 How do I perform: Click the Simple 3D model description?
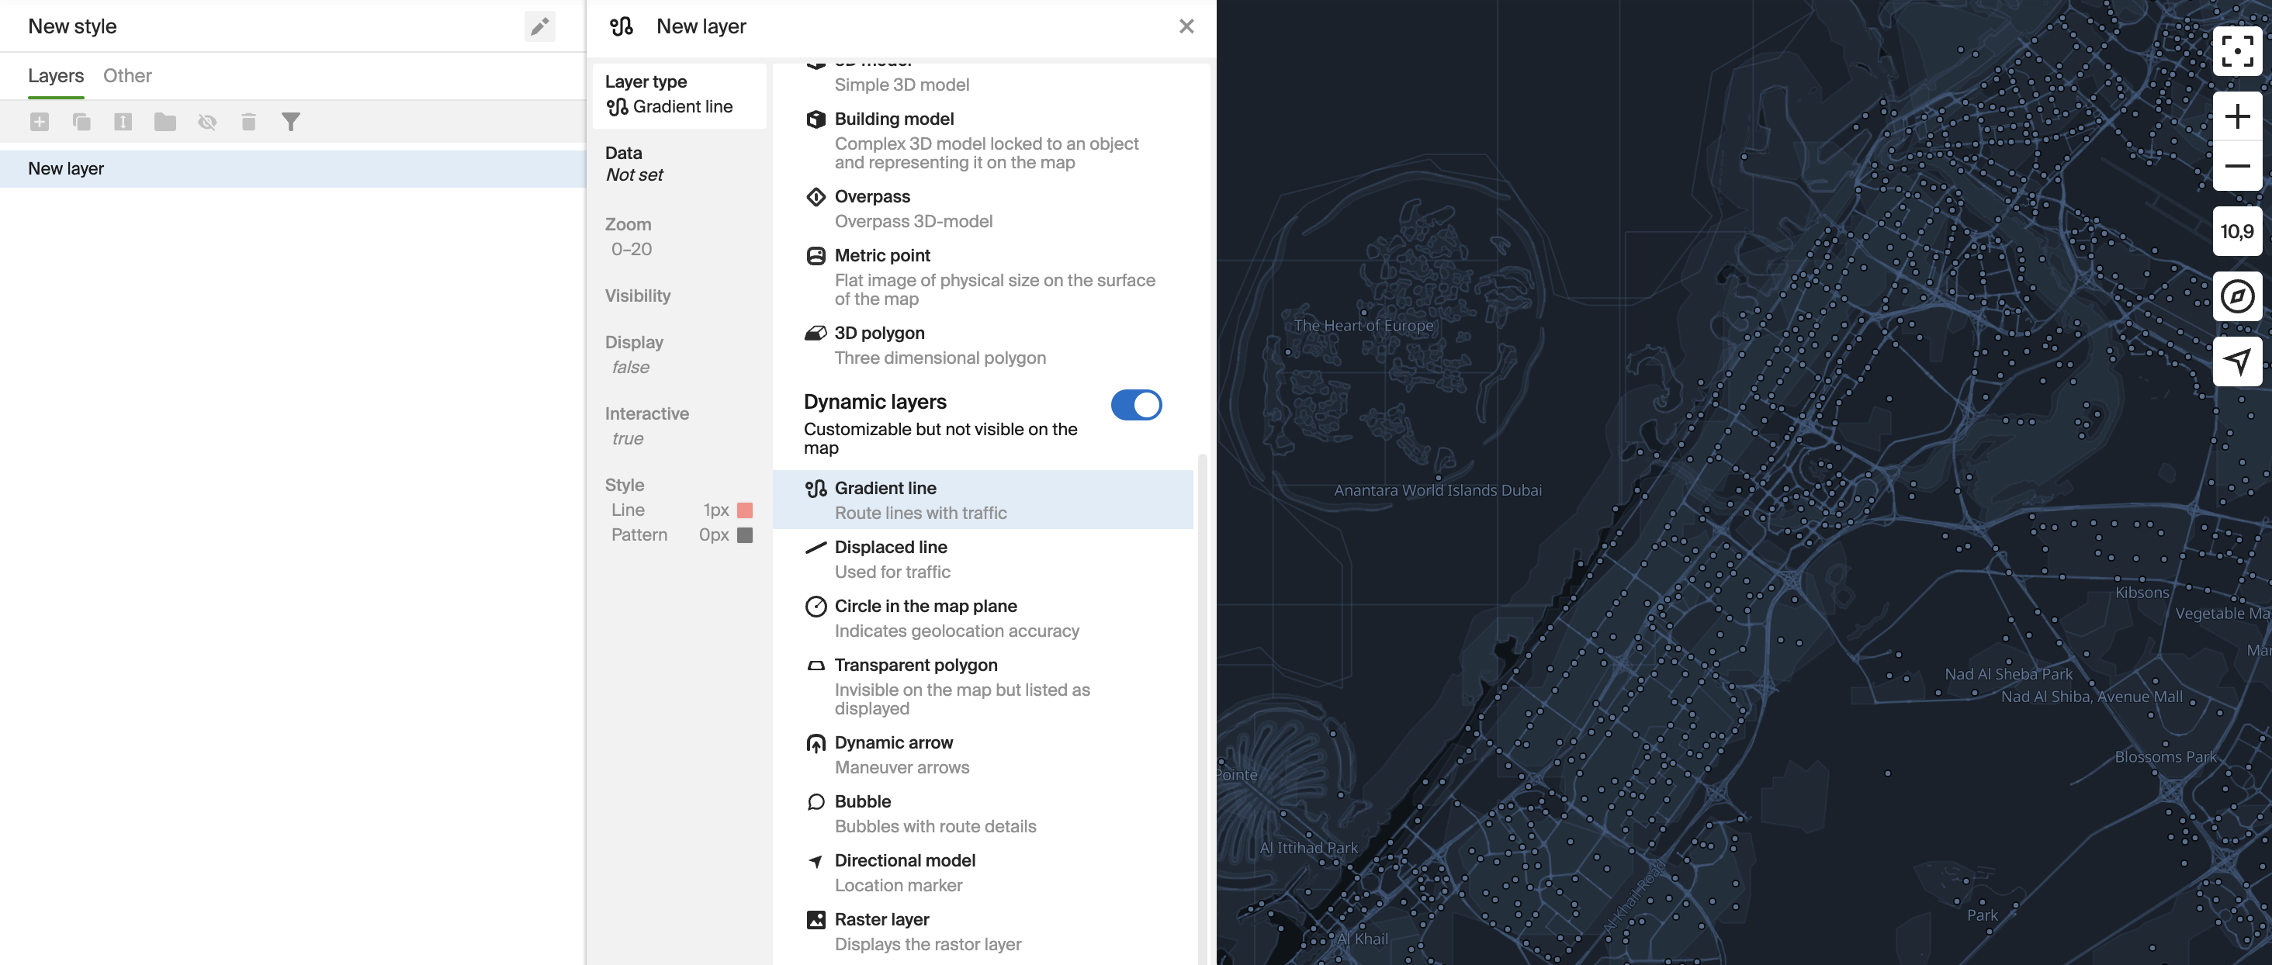tap(902, 85)
